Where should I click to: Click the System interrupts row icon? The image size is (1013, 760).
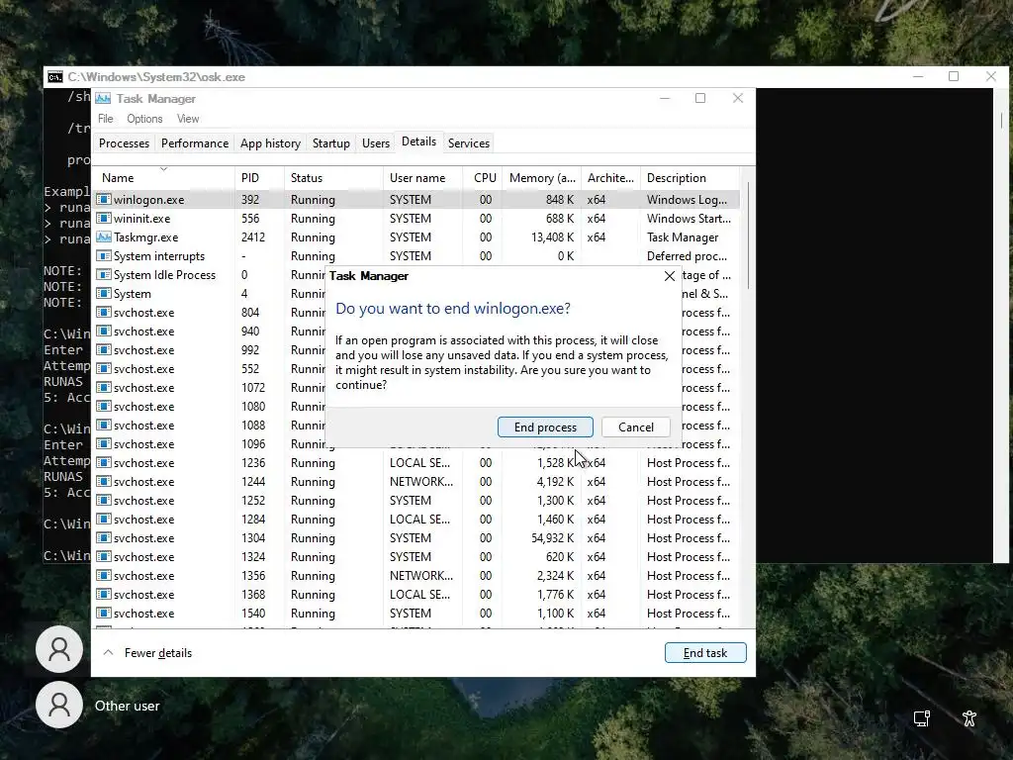(103, 256)
